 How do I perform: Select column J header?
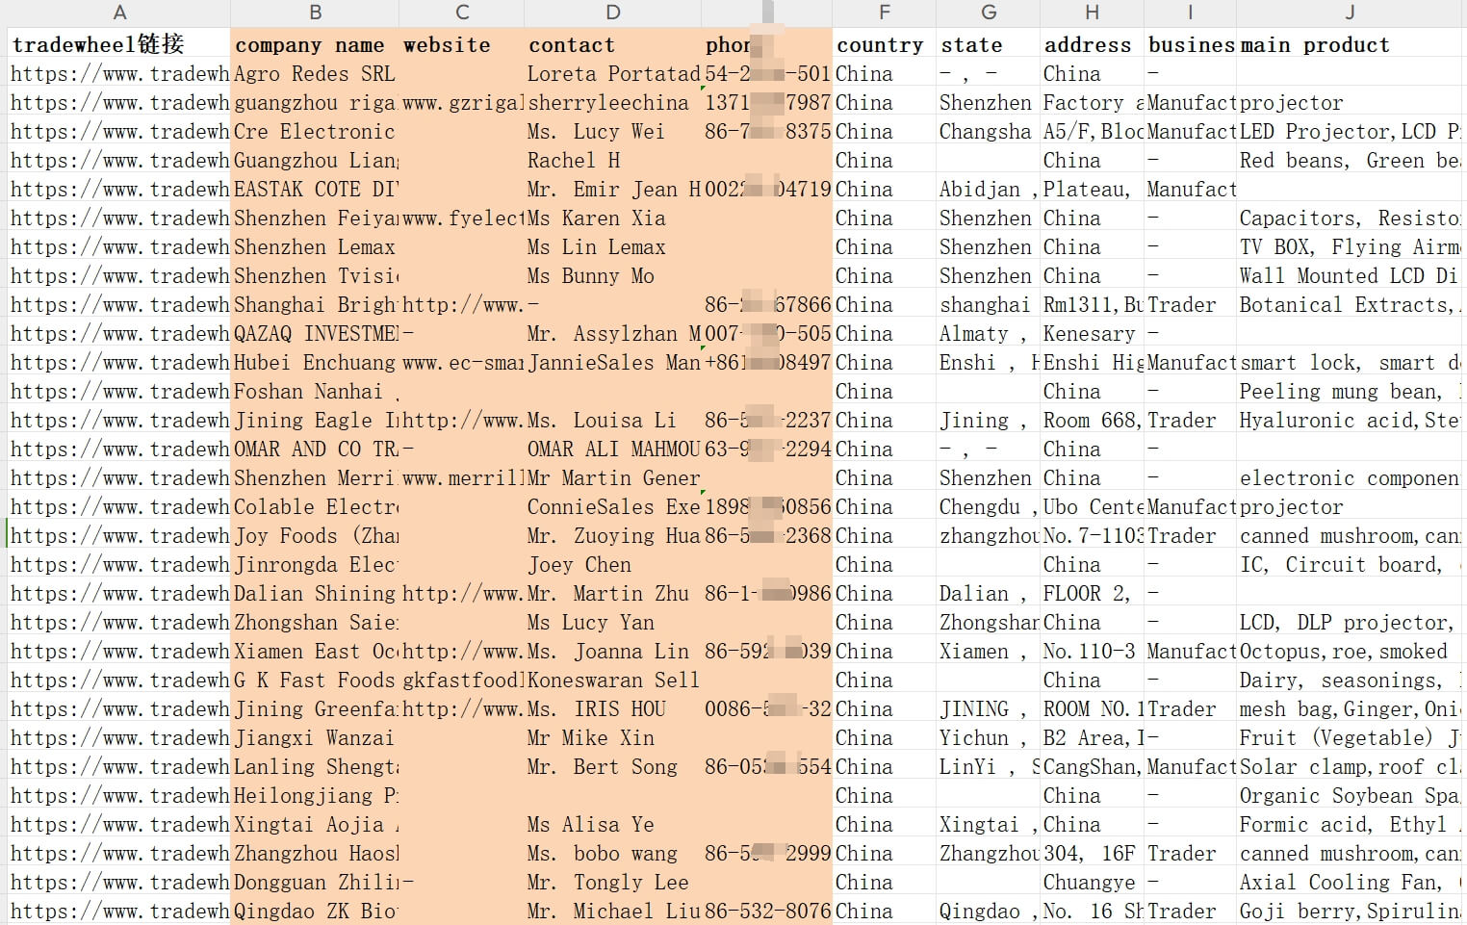[x=1351, y=13]
